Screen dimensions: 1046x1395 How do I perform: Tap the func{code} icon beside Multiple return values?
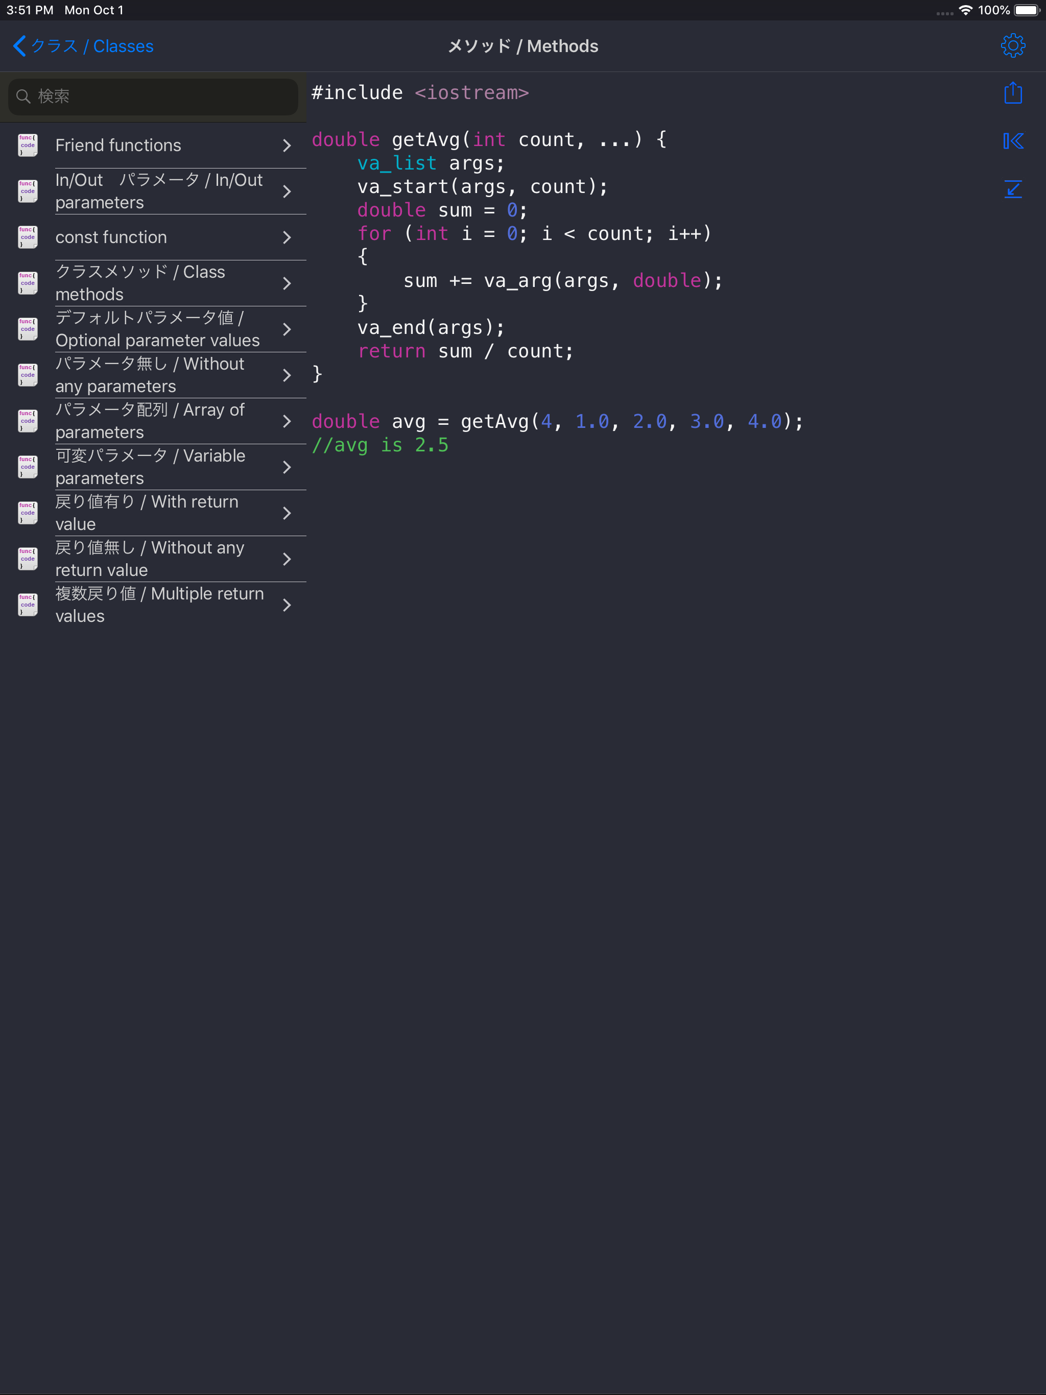27,604
